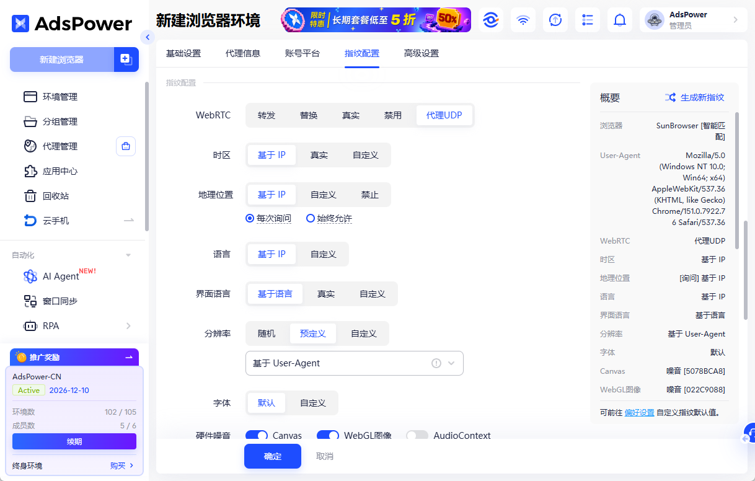Screen dimensions: 755x481
Task: Open 环境管理 from the sidebar
Action: click(x=60, y=97)
